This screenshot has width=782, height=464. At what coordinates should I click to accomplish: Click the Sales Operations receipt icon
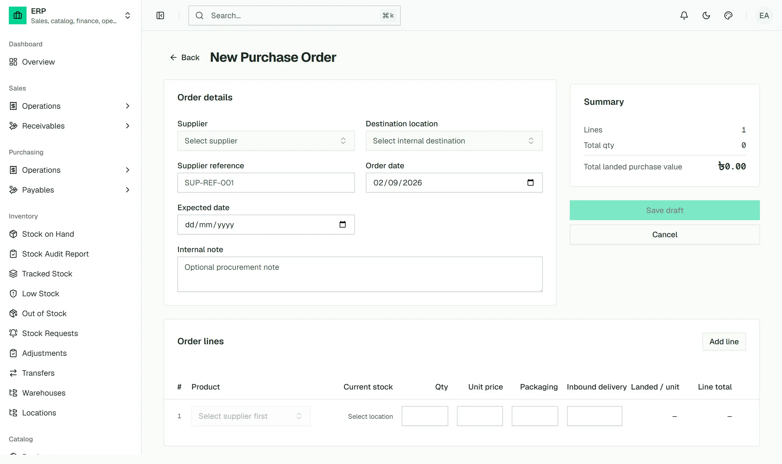tap(13, 106)
